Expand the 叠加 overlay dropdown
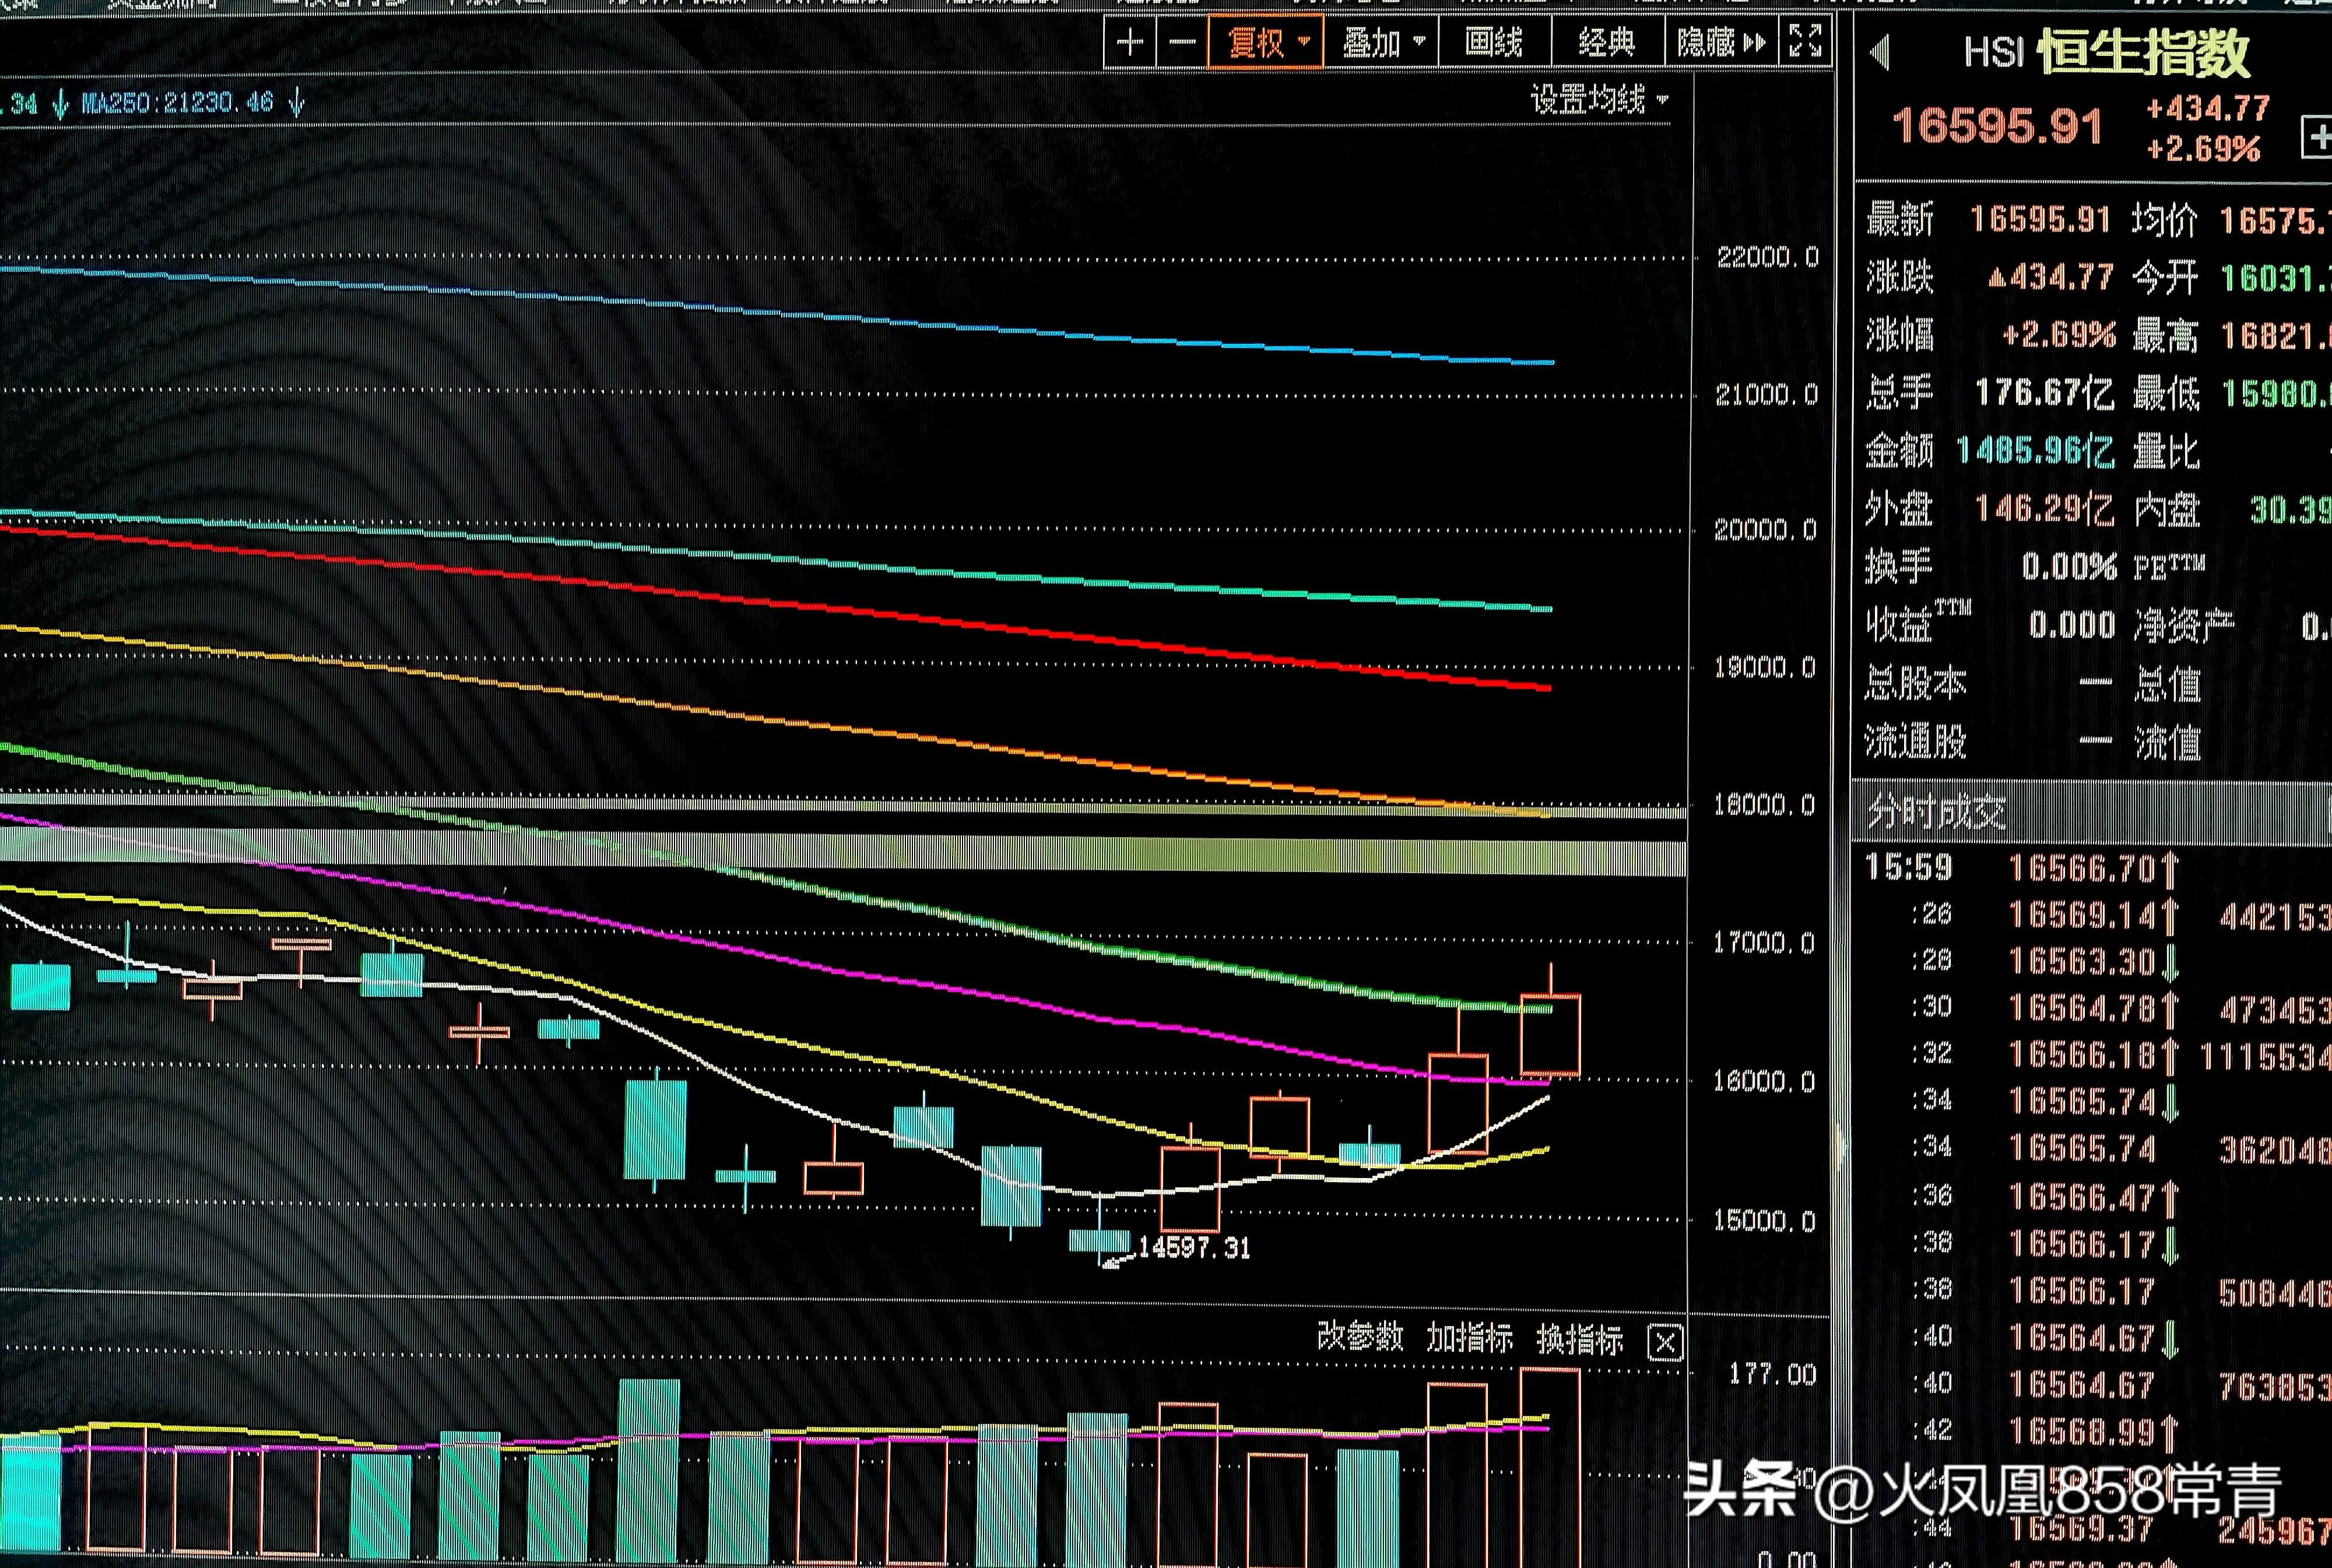Viewport: 2332px width, 1568px height. (1382, 43)
